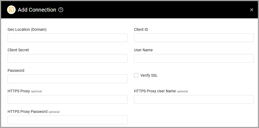
Task: Click the User Name label text
Action: click(x=143, y=50)
